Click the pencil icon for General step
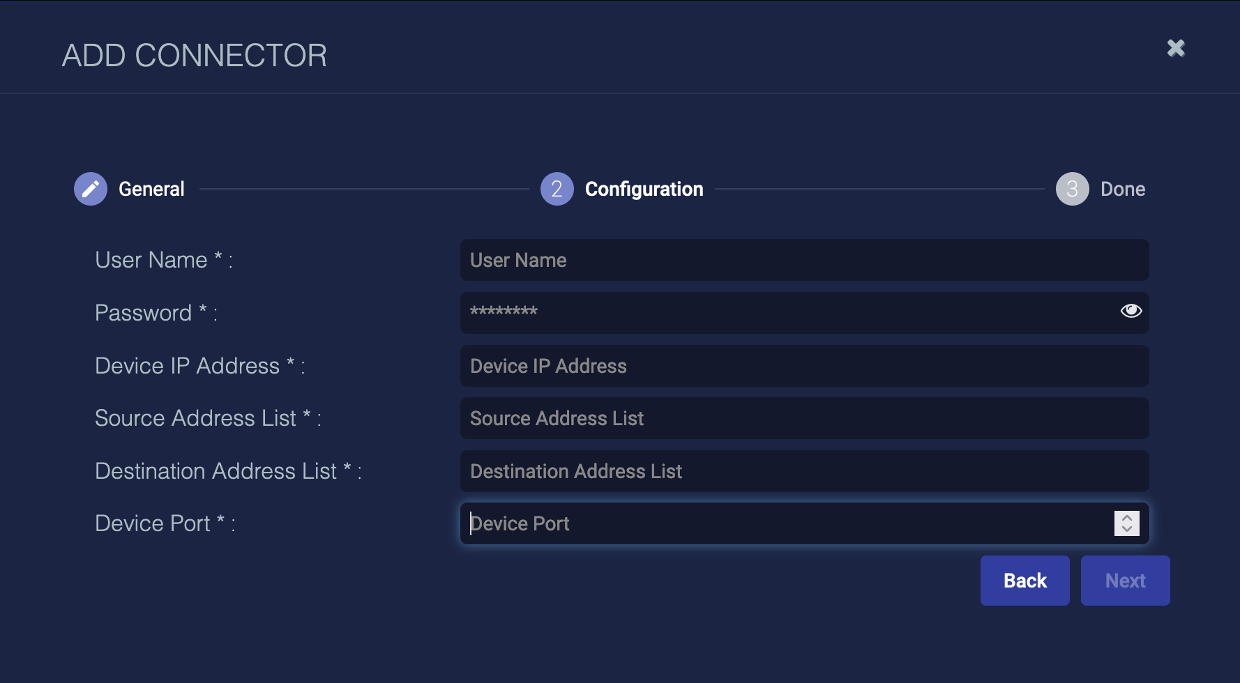This screenshot has height=683, width=1240. [x=91, y=189]
